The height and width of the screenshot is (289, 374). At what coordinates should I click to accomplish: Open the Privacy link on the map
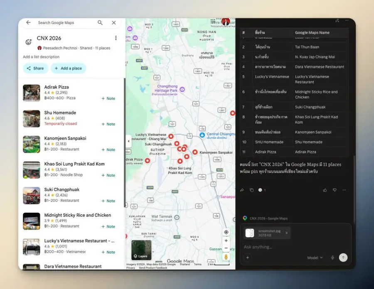130,268
